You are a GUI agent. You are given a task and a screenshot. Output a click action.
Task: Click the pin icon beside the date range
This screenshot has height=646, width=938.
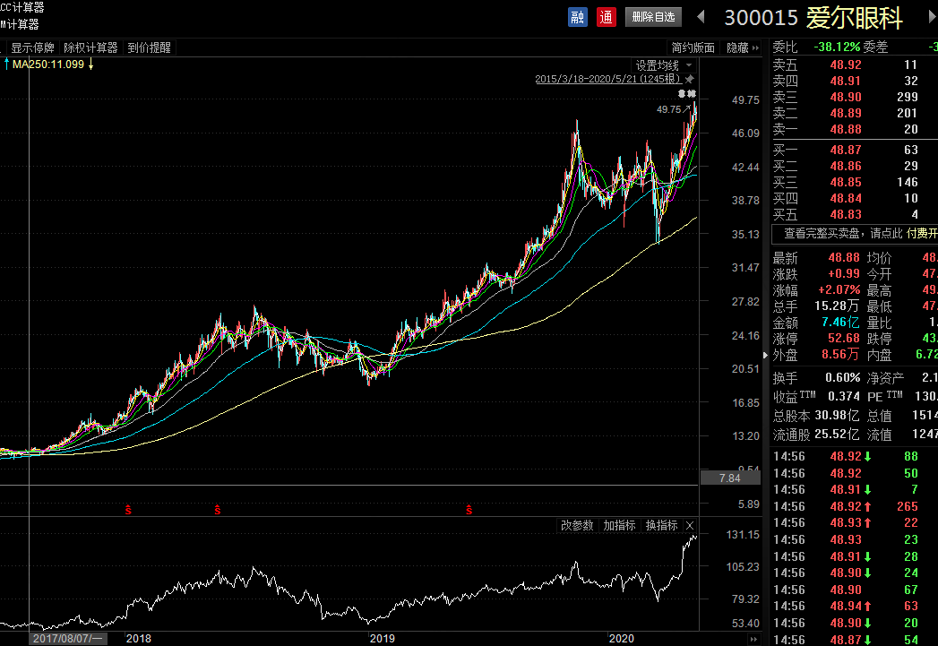689,79
